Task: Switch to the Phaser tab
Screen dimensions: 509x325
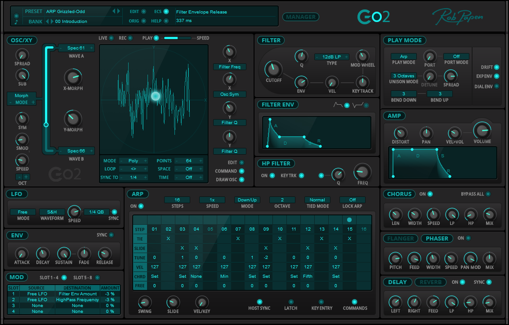Action: pyautogui.click(x=437, y=239)
